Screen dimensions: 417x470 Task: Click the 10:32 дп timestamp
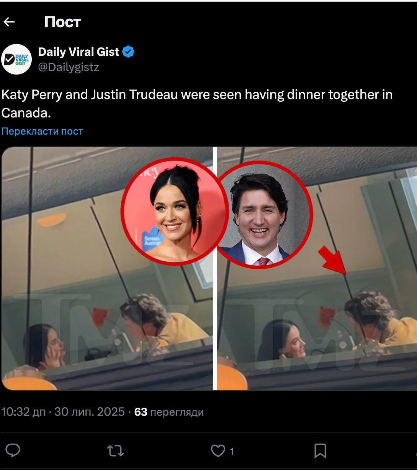tap(23, 412)
